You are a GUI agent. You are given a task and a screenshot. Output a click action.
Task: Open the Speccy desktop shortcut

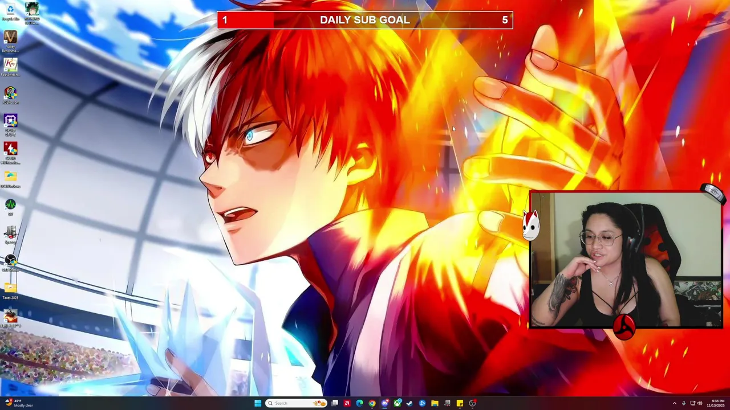pos(10,235)
